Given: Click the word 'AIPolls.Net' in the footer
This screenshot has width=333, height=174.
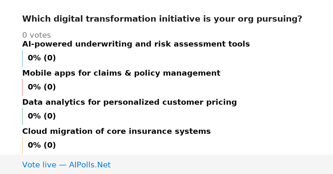Looking at the screenshot, I should 90,165.
